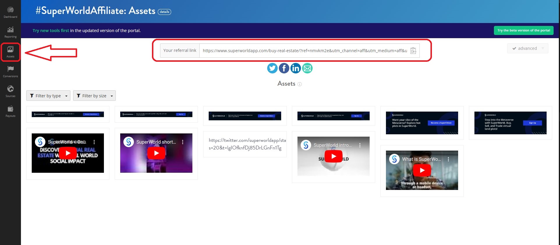
Task: Follow the 'Try new tools first' link
Action: (51, 31)
